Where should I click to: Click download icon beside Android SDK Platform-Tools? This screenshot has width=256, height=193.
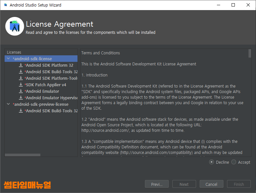(x=21, y=78)
